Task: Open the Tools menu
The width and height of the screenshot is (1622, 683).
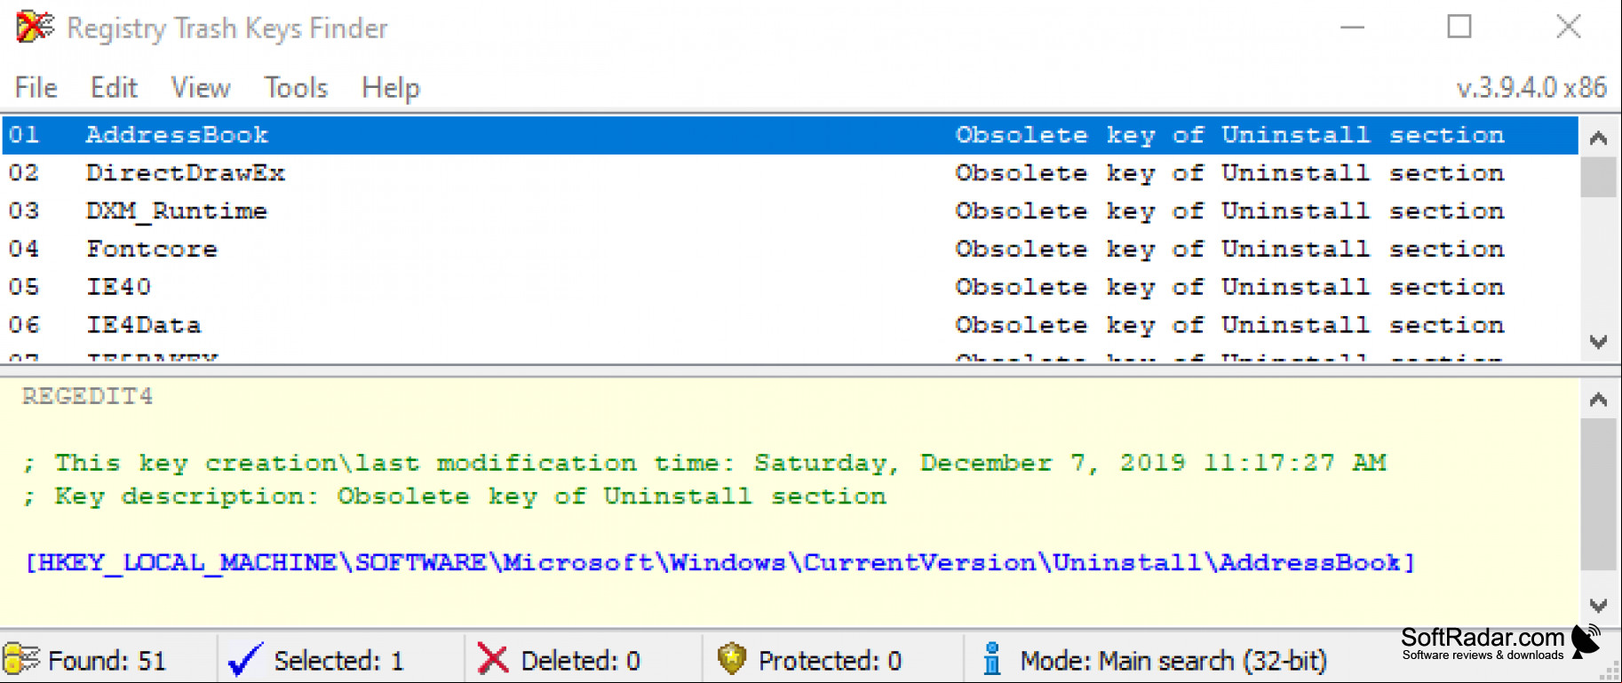Action: tap(296, 87)
